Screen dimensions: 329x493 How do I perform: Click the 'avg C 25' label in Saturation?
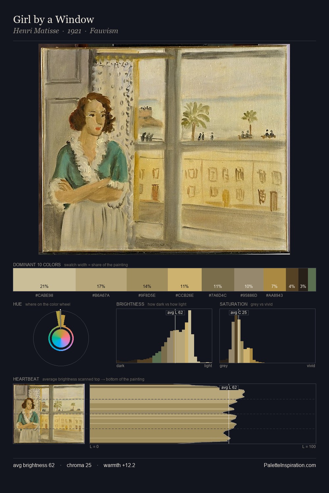pos(239,313)
